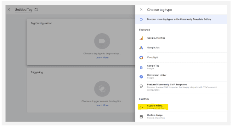Click the Custom Image picture icon
Screen dimensions: 232x127
[141, 117]
